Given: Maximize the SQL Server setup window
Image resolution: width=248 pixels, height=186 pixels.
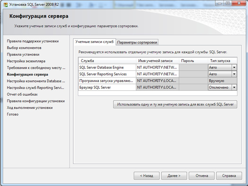Looking at the screenshot, I should [227, 3].
